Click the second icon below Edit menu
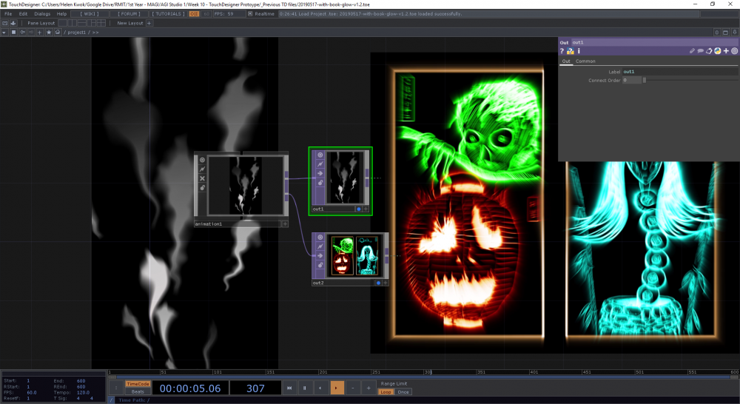The height and width of the screenshot is (404, 740). tap(13, 23)
